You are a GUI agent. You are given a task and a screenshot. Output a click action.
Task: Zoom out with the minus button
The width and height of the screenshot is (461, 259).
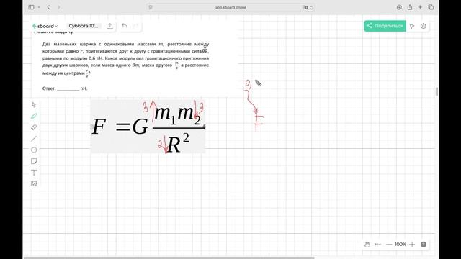[x=389, y=245]
